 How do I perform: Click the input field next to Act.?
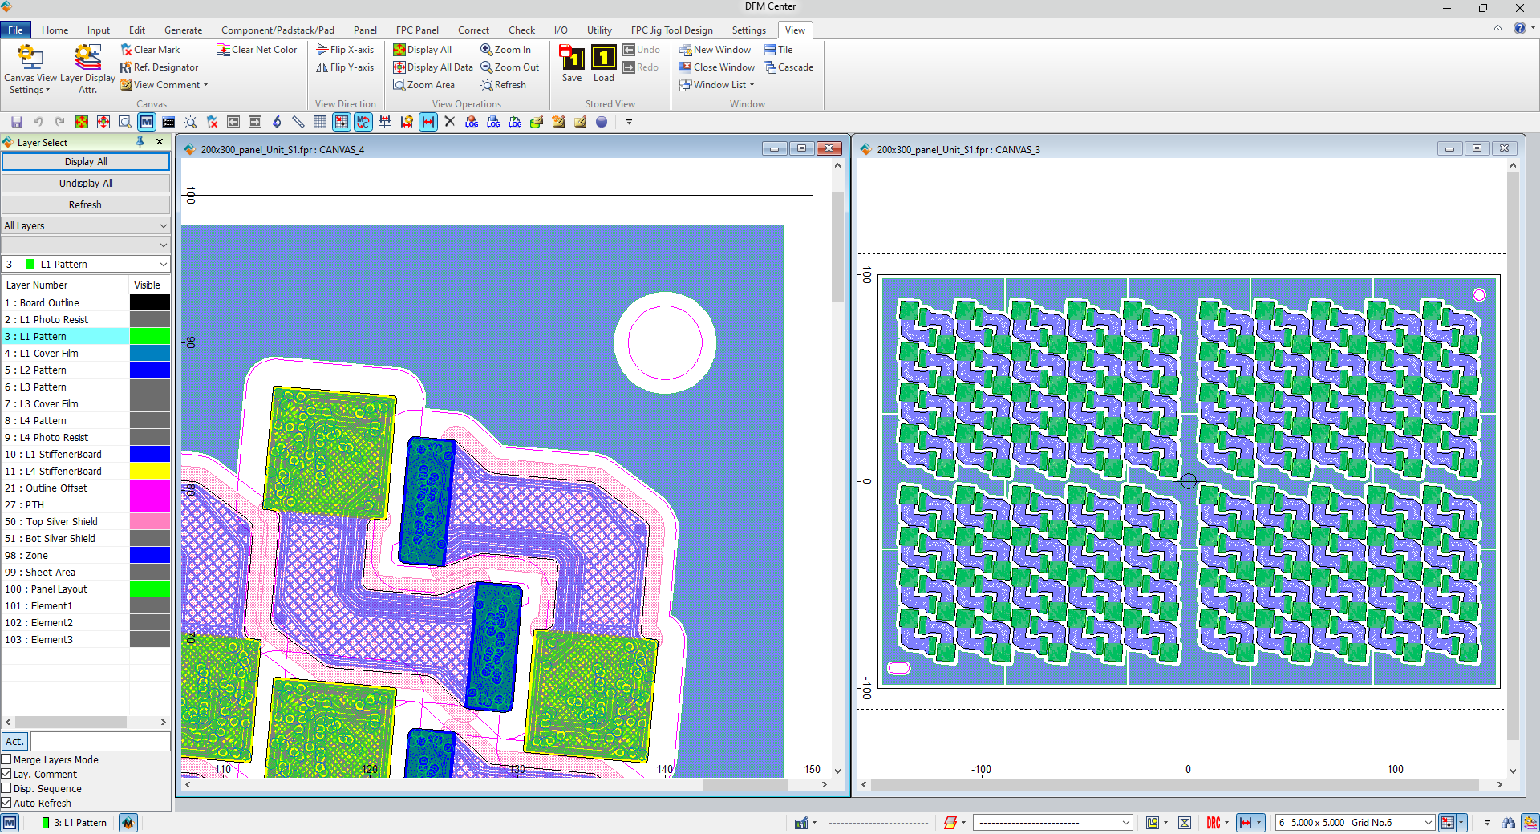click(100, 741)
